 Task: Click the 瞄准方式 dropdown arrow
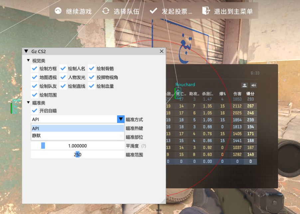pos(121,119)
